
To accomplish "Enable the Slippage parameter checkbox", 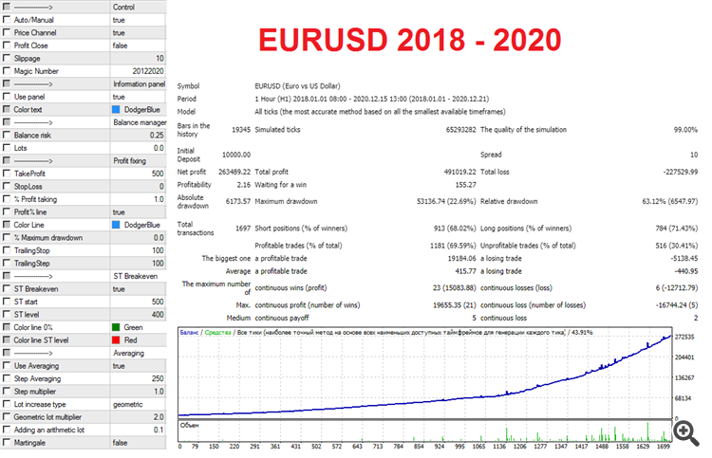I will 7,58.
